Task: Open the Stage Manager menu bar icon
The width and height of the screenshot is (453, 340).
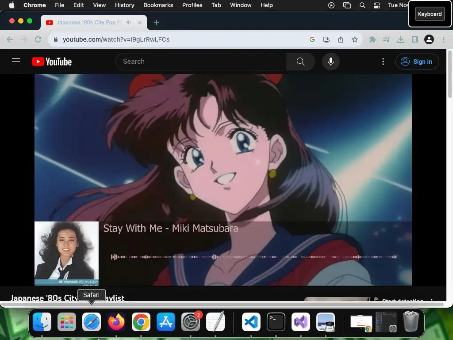Action: [x=347, y=5]
